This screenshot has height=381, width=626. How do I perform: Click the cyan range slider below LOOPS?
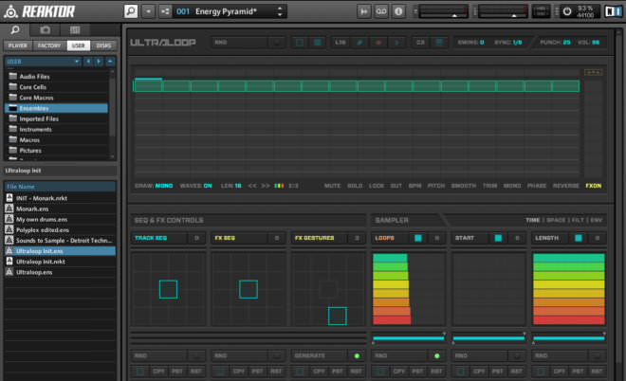click(409, 338)
